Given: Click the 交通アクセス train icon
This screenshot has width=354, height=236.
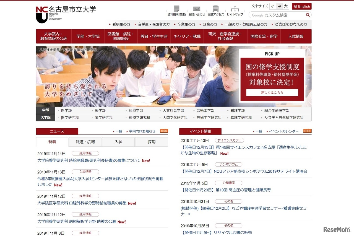Looking at the screenshot, I should (x=216, y=9).
